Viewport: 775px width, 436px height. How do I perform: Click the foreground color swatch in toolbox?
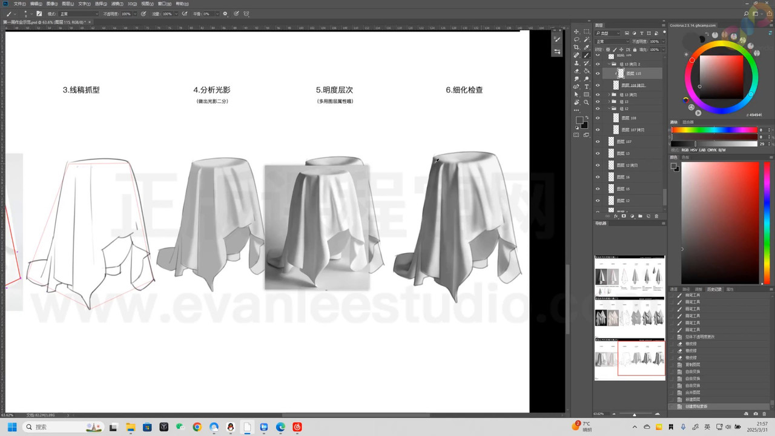tap(579, 121)
